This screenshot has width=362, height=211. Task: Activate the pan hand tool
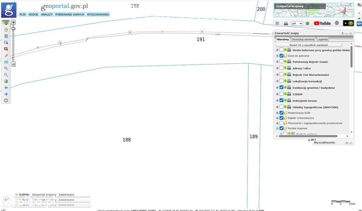coord(6,30)
